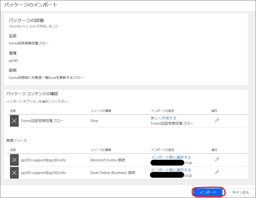The image size is (256, 198).
Task: Open インポート時に選択する for Excel Online 接続
Action: pos(171,170)
